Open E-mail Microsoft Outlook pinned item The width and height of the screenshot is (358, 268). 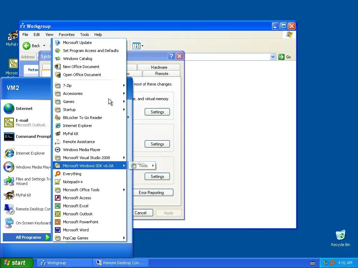pyautogui.click(x=27, y=122)
